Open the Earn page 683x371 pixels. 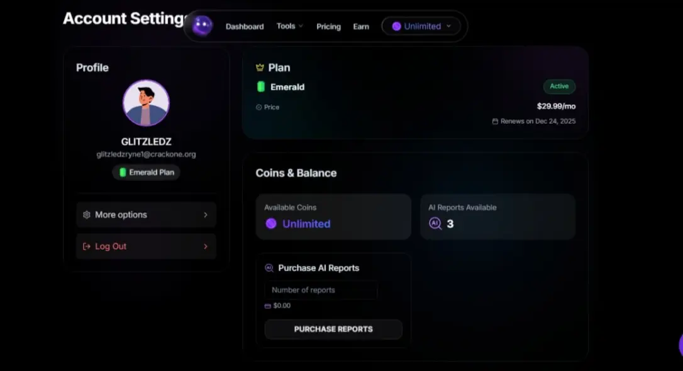361,26
